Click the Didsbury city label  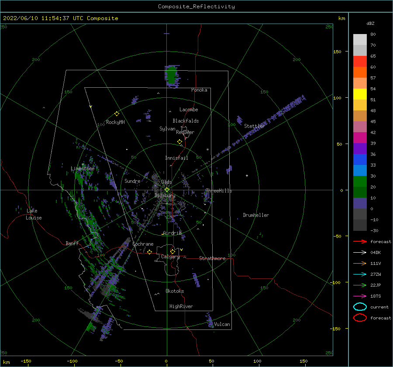coord(165,196)
